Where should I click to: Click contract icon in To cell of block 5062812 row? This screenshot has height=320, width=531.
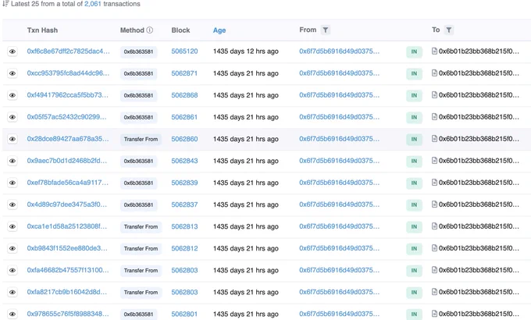(x=434, y=248)
